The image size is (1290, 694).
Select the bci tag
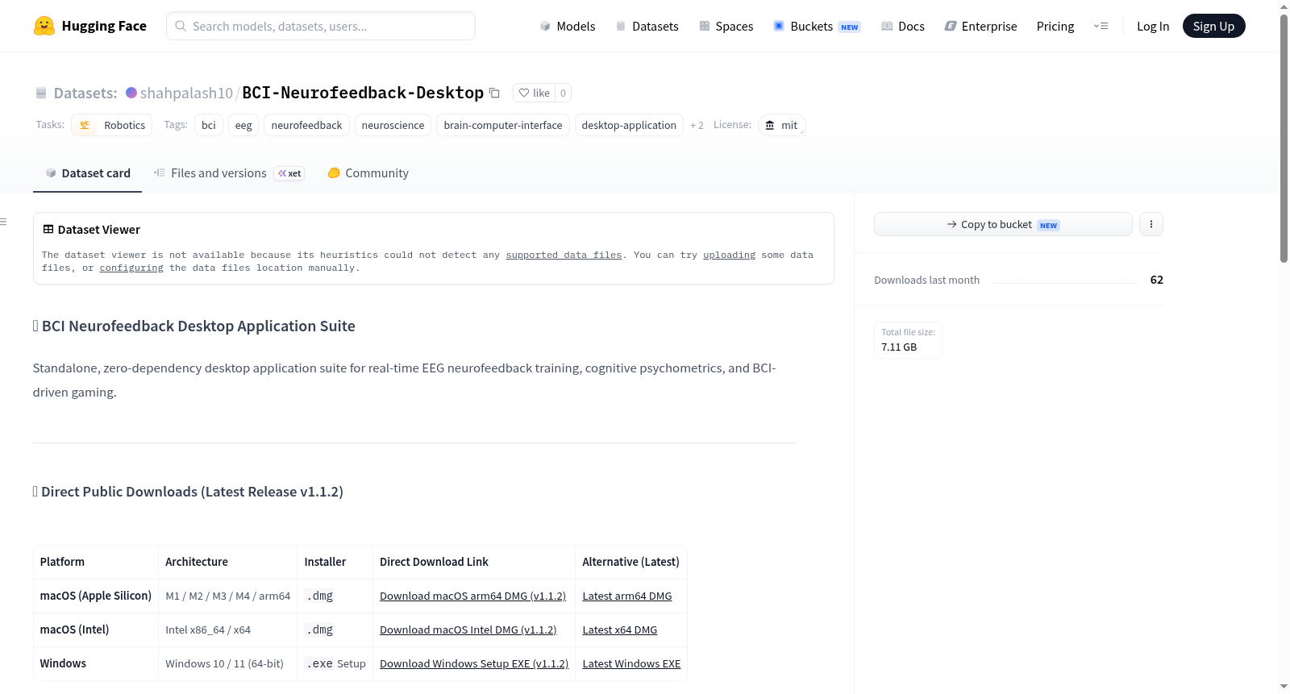coord(209,125)
